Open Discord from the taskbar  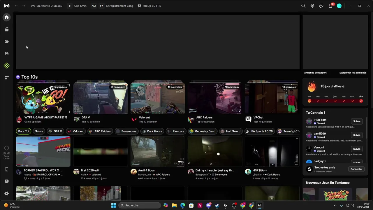pos(208,205)
